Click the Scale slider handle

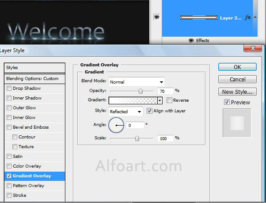(137, 138)
